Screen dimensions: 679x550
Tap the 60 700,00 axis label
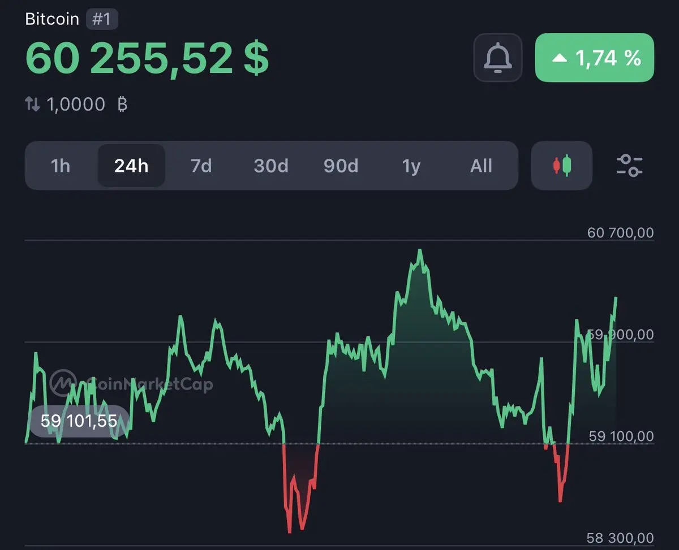point(621,232)
